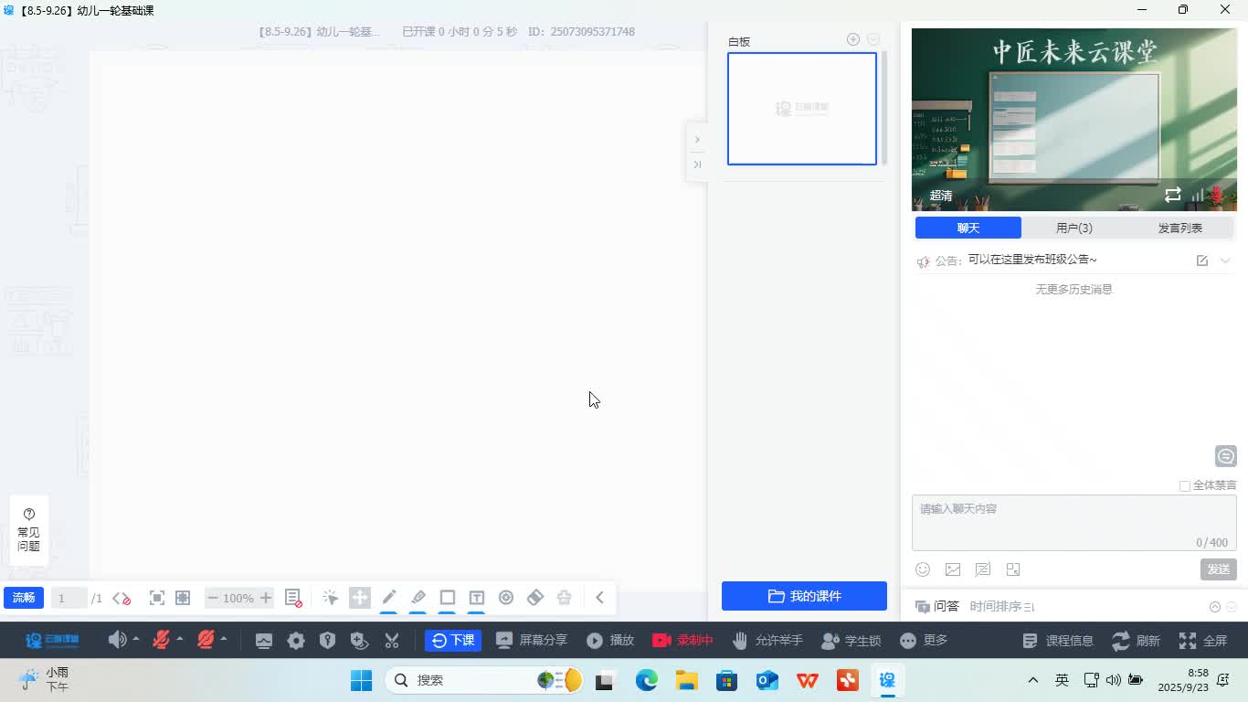Open the emoji picker in chat
Image resolution: width=1248 pixels, height=702 pixels.
click(x=923, y=569)
